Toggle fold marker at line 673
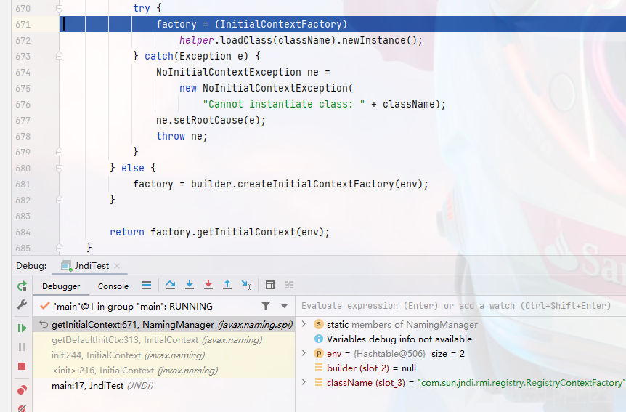 [59, 56]
